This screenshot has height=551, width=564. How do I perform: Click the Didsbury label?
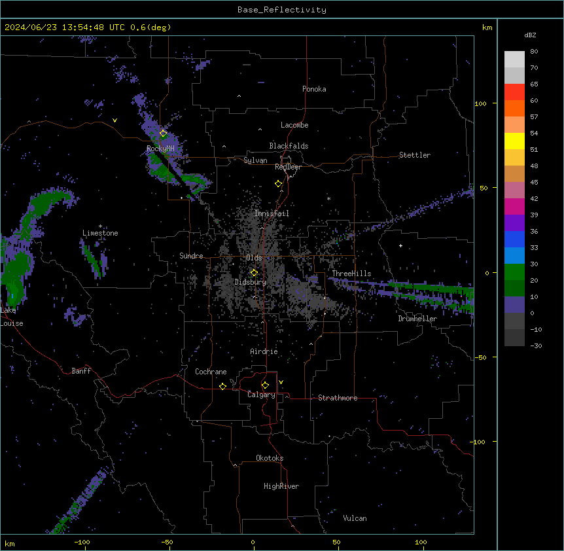(251, 282)
